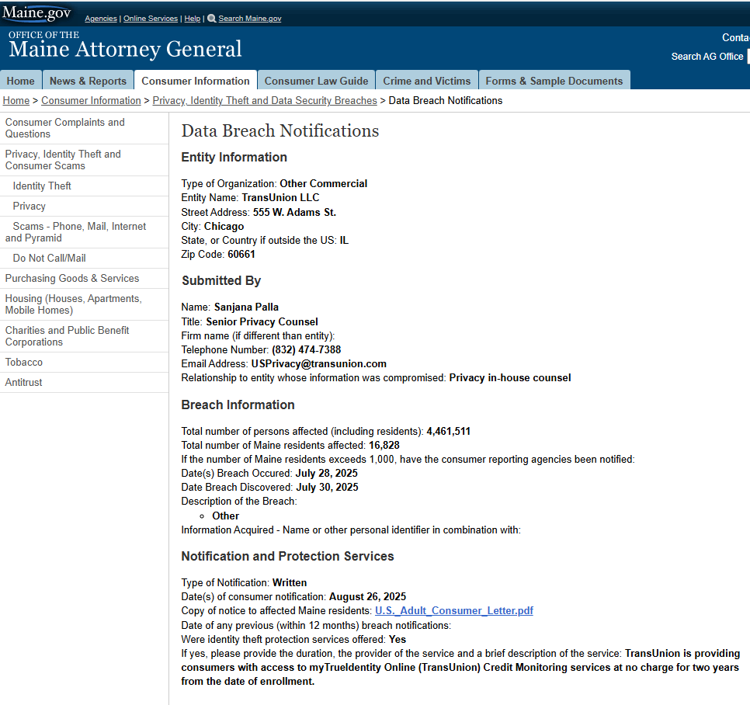This screenshot has width=750, height=705.
Task: Open Charities and Public Benefit Corporations
Action: [84, 336]
